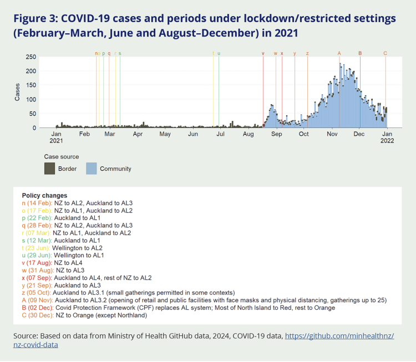
Task: Click the 'Feb' x-axis label
Action: point(84,134)
